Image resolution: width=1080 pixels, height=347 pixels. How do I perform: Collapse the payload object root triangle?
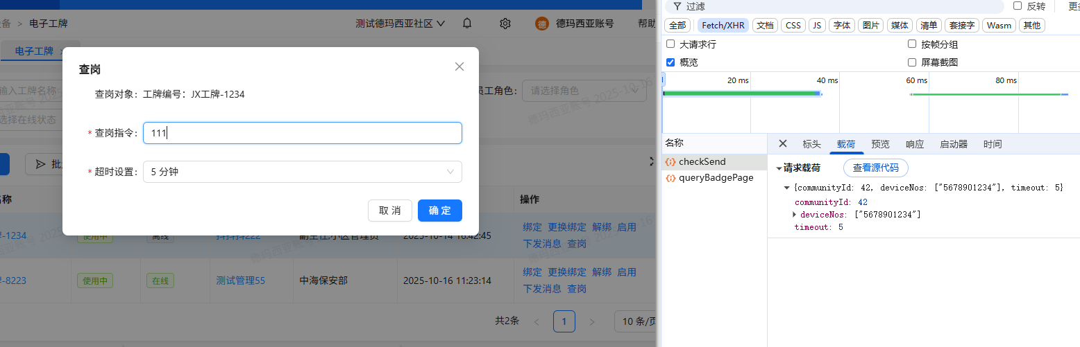pos(786,188)
